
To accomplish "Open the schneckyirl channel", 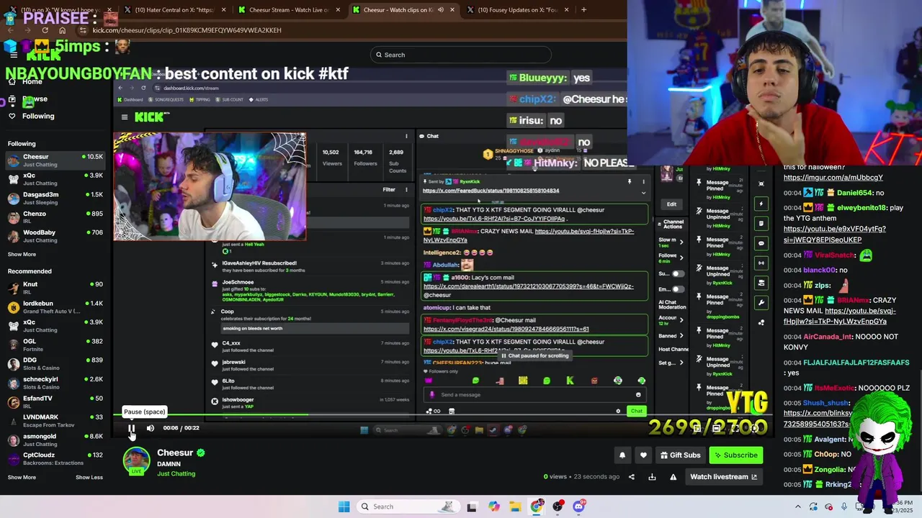I will pos(55,383).
